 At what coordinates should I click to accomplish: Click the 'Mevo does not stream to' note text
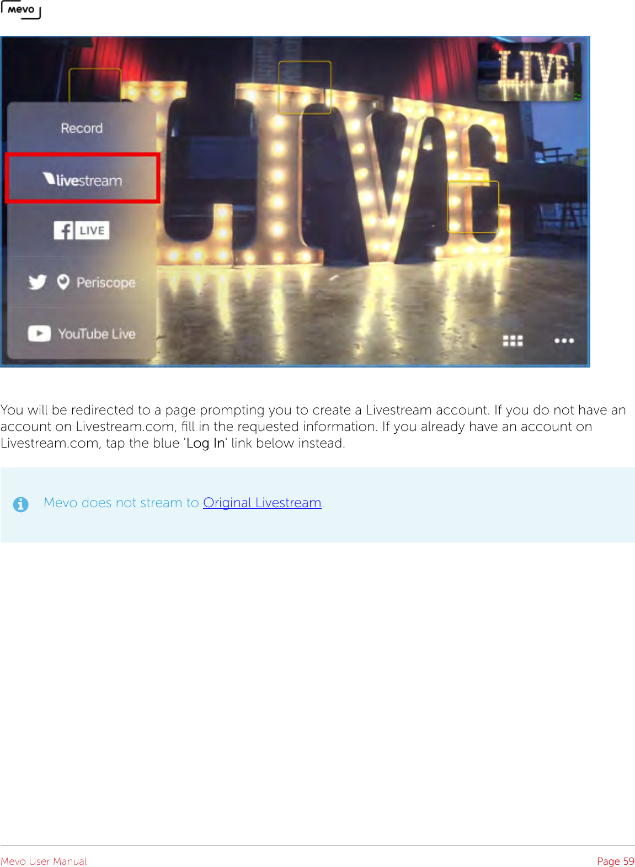[121, 503]
